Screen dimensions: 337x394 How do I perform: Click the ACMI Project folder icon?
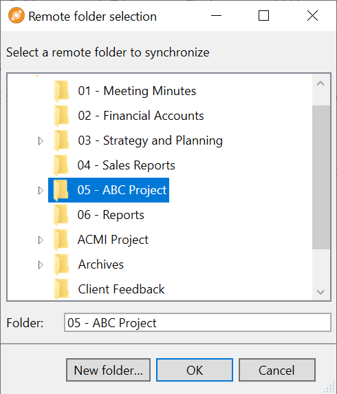[x=61, y=240]
